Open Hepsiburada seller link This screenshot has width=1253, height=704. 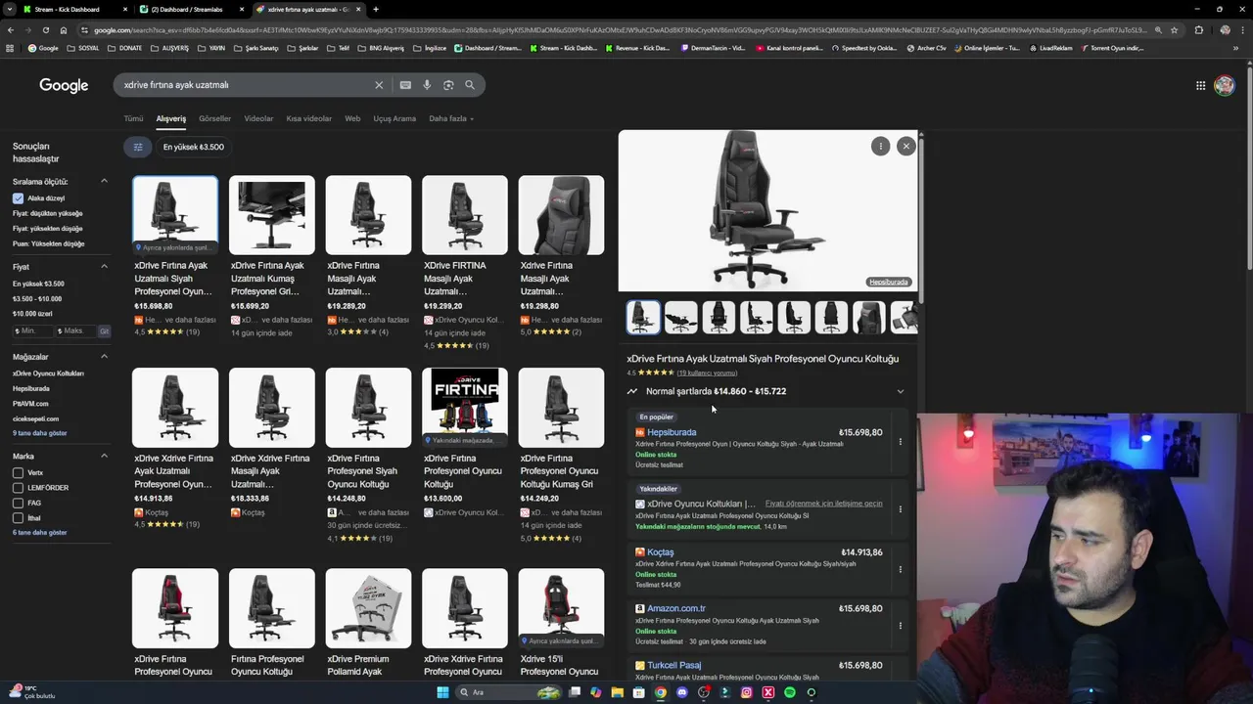pos(672,432)
